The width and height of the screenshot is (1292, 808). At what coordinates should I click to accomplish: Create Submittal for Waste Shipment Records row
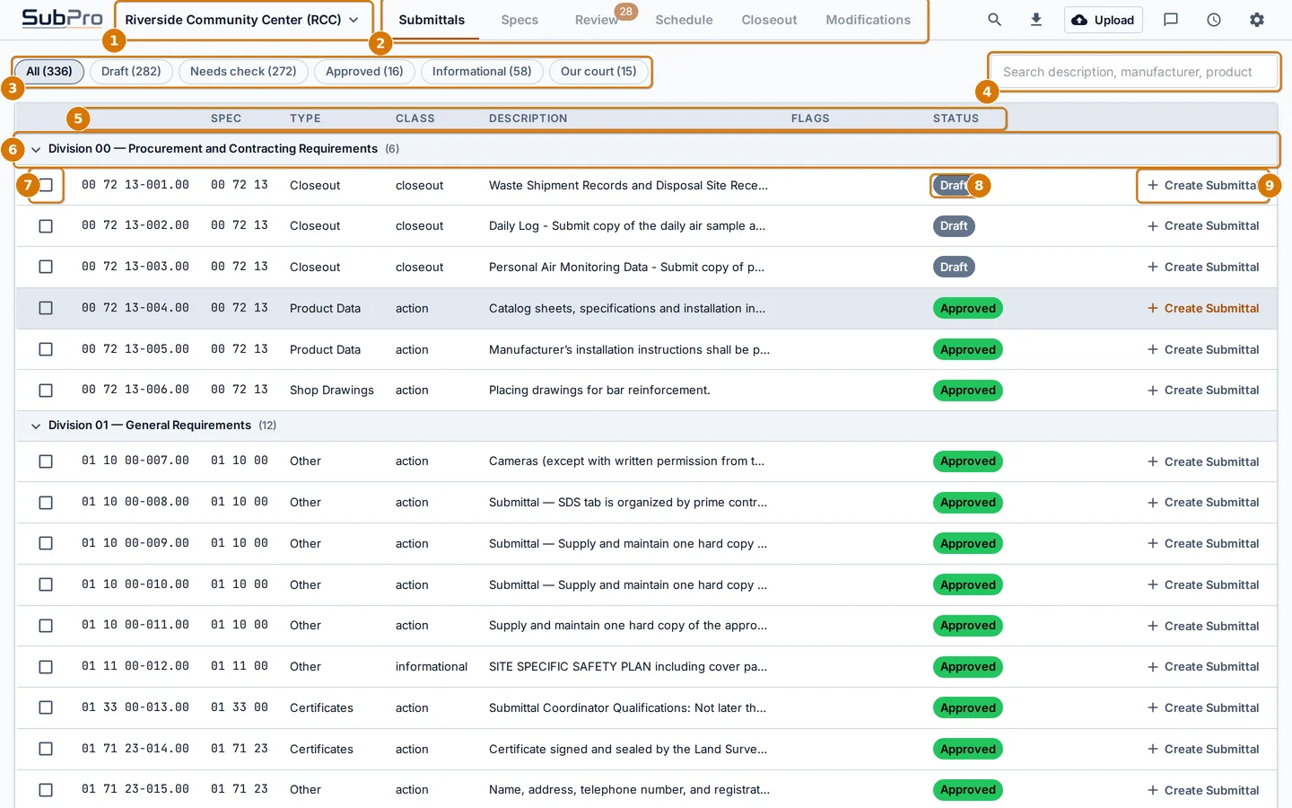pos(1203,185)
